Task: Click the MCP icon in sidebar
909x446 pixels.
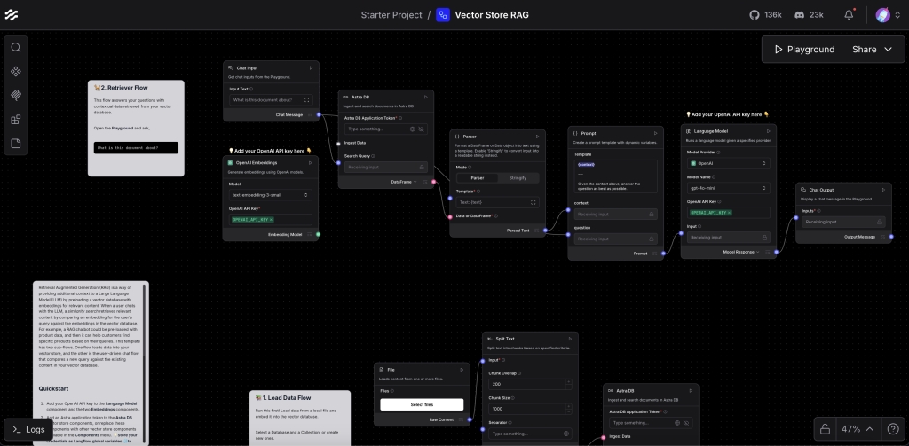Action: (16, 95)
